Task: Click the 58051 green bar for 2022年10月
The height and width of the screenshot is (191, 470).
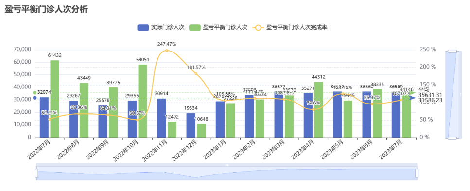Action: pos(143,101)
